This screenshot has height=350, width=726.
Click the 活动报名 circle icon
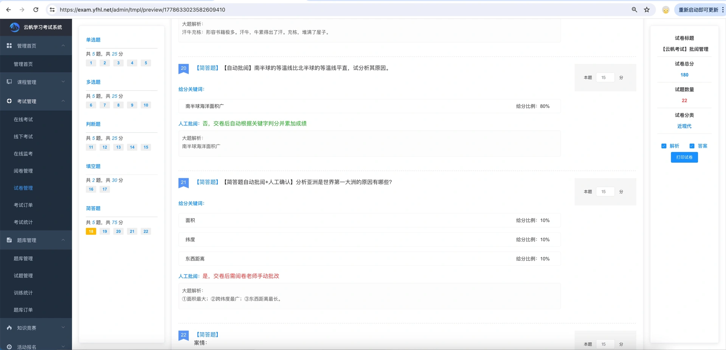9,347
